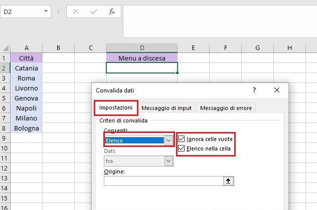The height and width of the screenshot is (210, 317).
Task: Select column A header
Action: coord(27,48)
